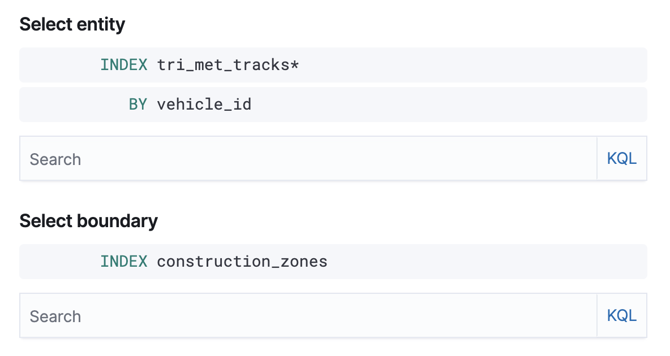Open the KQL syntax menu for boundary search

point(621,315)
